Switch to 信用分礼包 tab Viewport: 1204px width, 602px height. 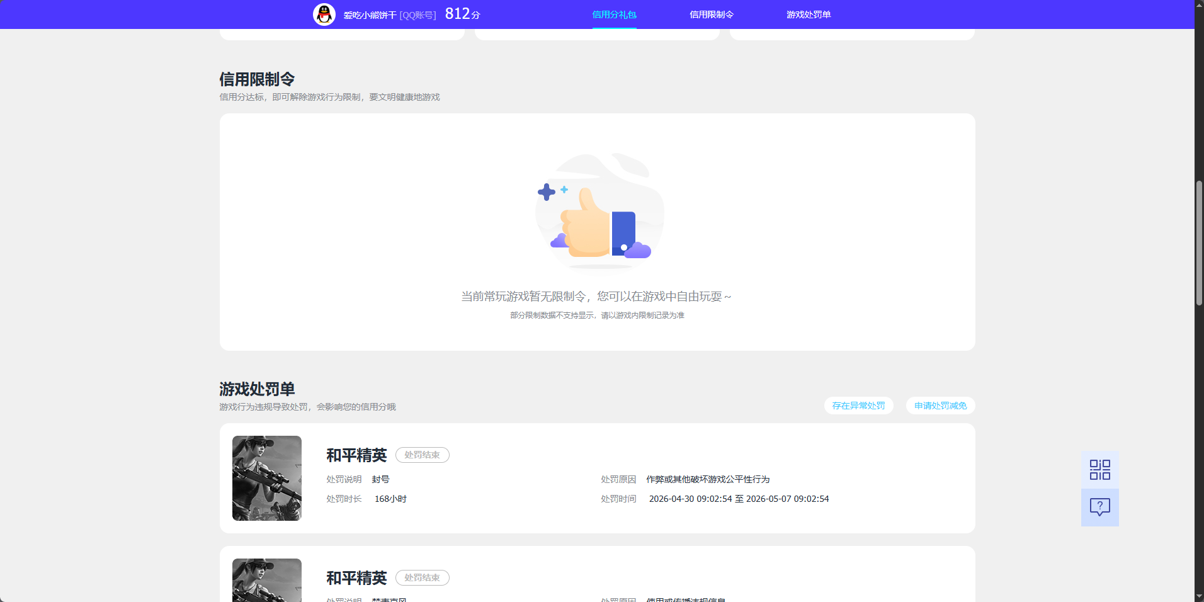614,14
